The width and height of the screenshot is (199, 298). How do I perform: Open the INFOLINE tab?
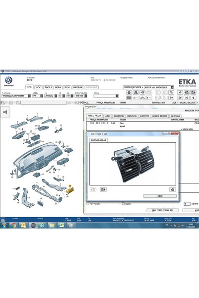78,87
